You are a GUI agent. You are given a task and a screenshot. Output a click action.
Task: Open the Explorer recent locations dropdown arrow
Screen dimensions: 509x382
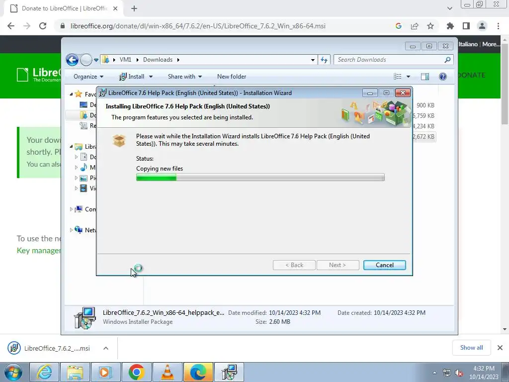pyautogui.click(x=96, y=60)
